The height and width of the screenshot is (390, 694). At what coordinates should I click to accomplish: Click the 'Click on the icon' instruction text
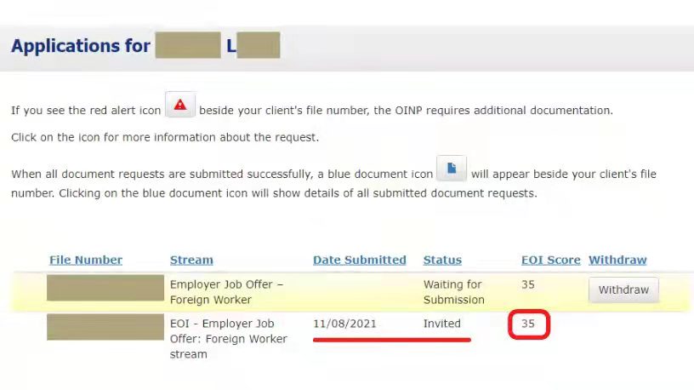pyautogui.click(x=165, y=137)
